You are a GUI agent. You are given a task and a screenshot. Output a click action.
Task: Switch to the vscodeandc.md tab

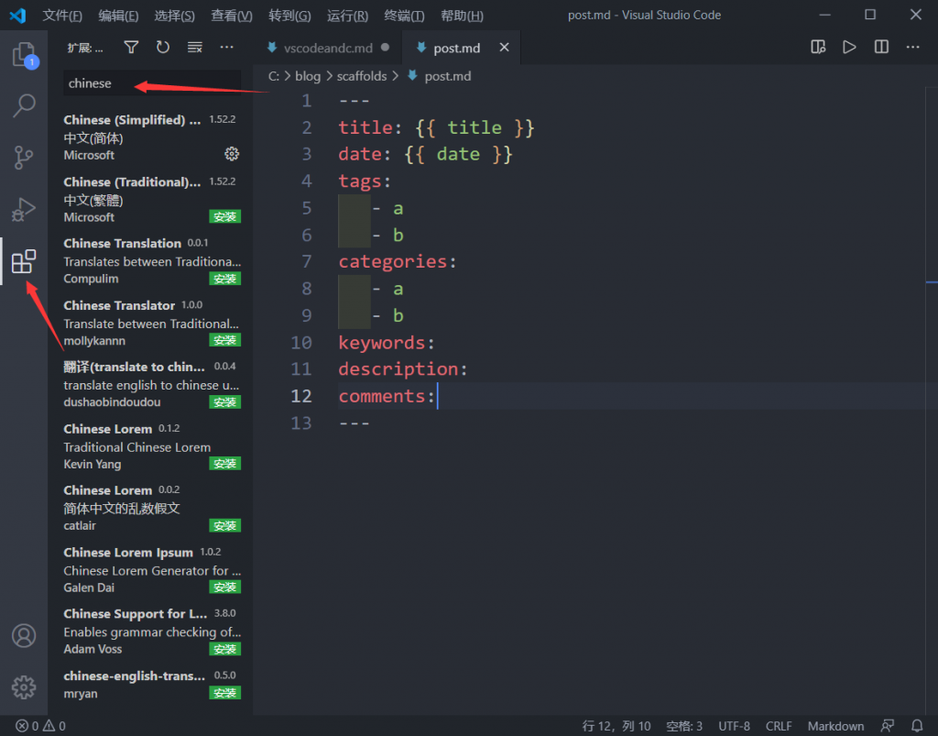tap(328, 48)
